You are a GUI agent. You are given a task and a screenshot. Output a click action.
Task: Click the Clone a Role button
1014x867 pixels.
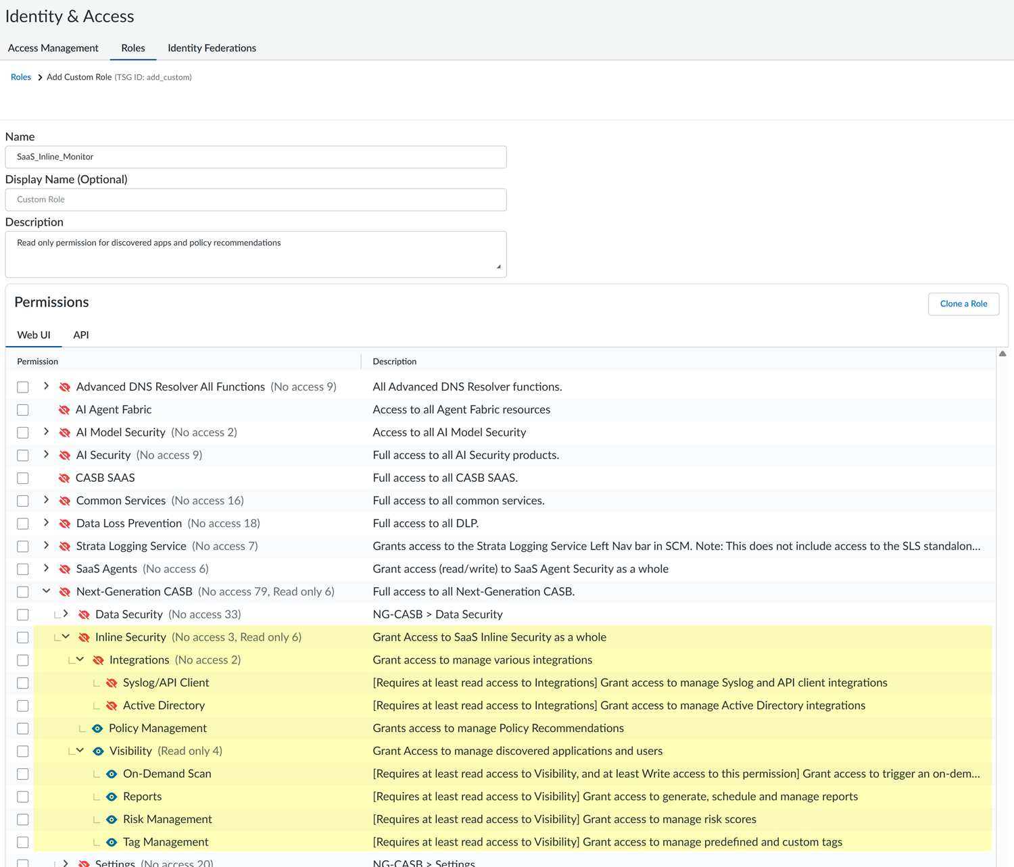coord(963,304)
